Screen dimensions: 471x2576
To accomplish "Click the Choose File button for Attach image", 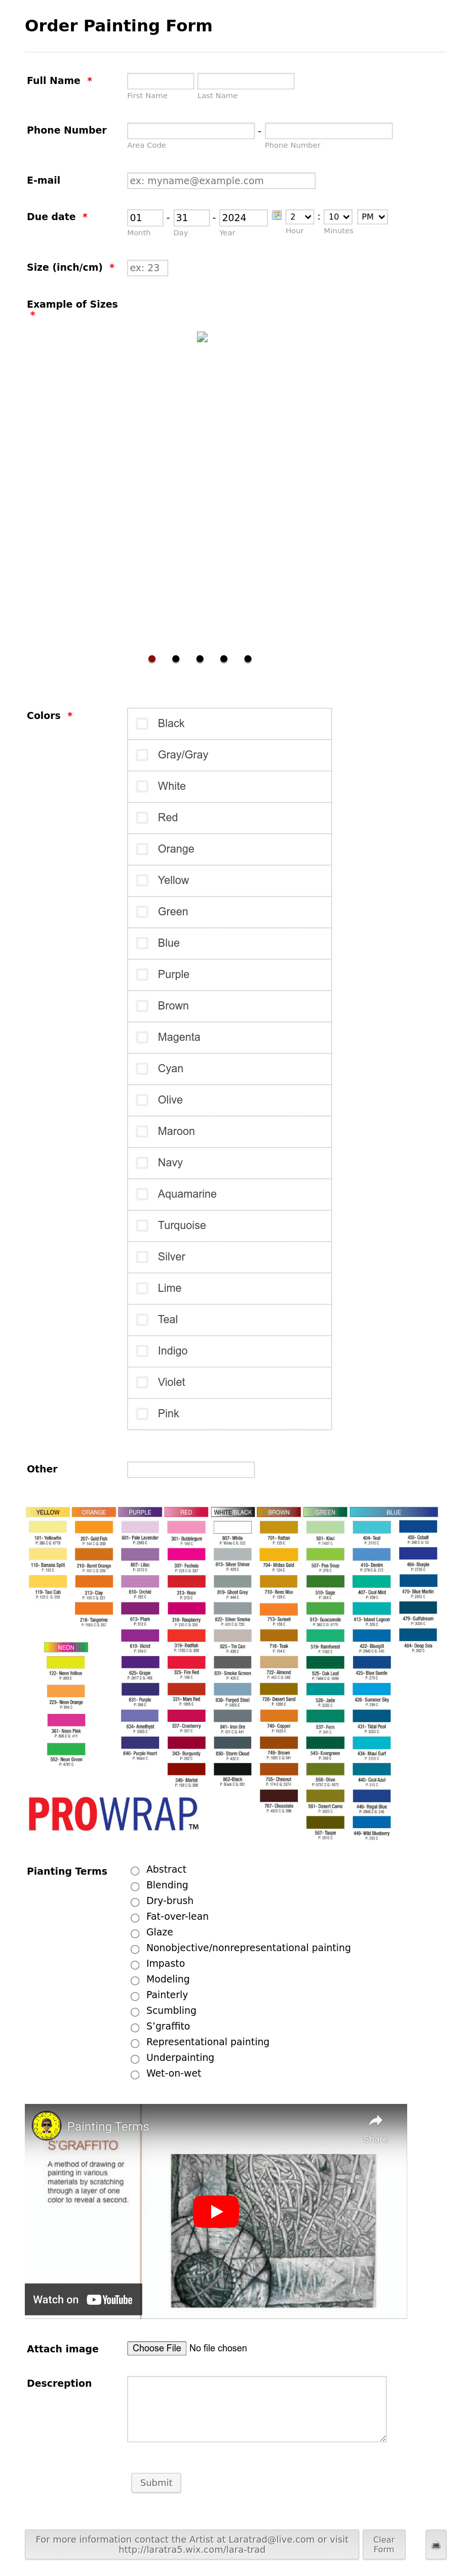I will tap(156, 2348).
